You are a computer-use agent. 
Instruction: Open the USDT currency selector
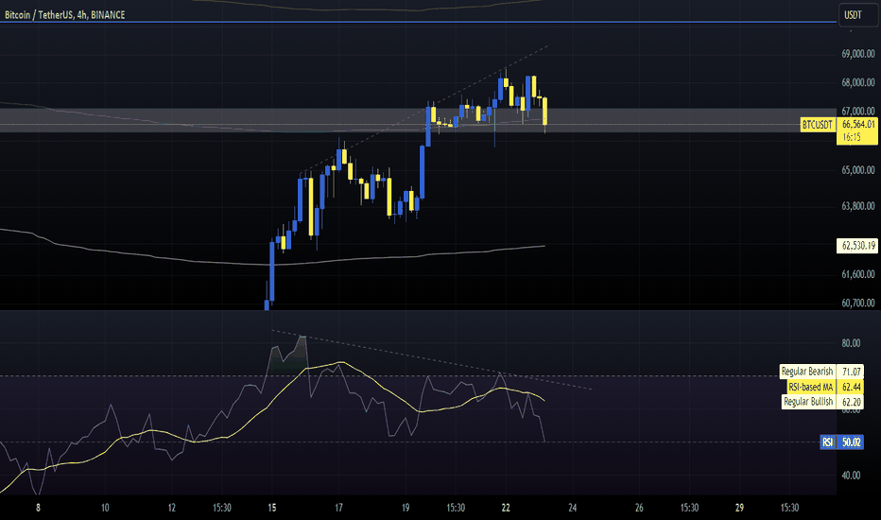coord(857,15)
